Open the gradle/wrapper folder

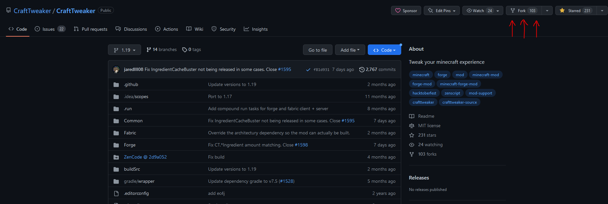click(139, 181)
